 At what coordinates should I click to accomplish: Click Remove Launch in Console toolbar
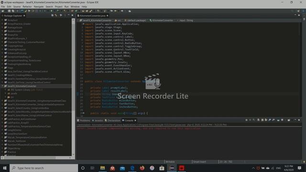tap(250, 120)
